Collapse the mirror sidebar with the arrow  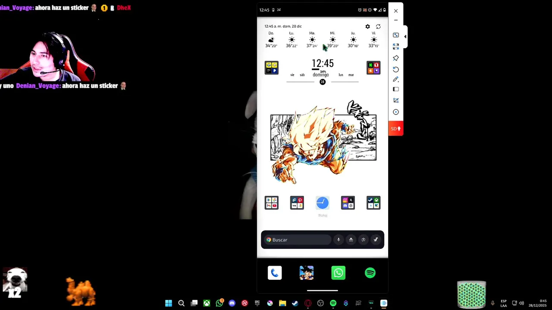coord(405,37)
